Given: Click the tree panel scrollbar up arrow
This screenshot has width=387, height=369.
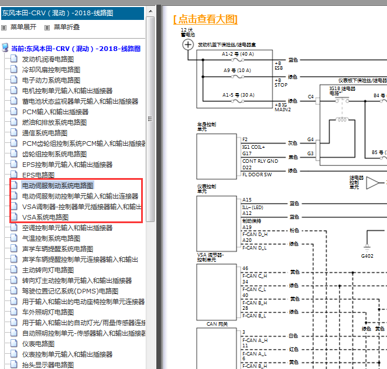Looking at the screenshot, I should tap(150, 11).
